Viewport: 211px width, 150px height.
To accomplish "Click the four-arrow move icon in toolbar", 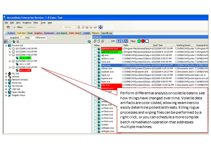I will click(100, 27).
